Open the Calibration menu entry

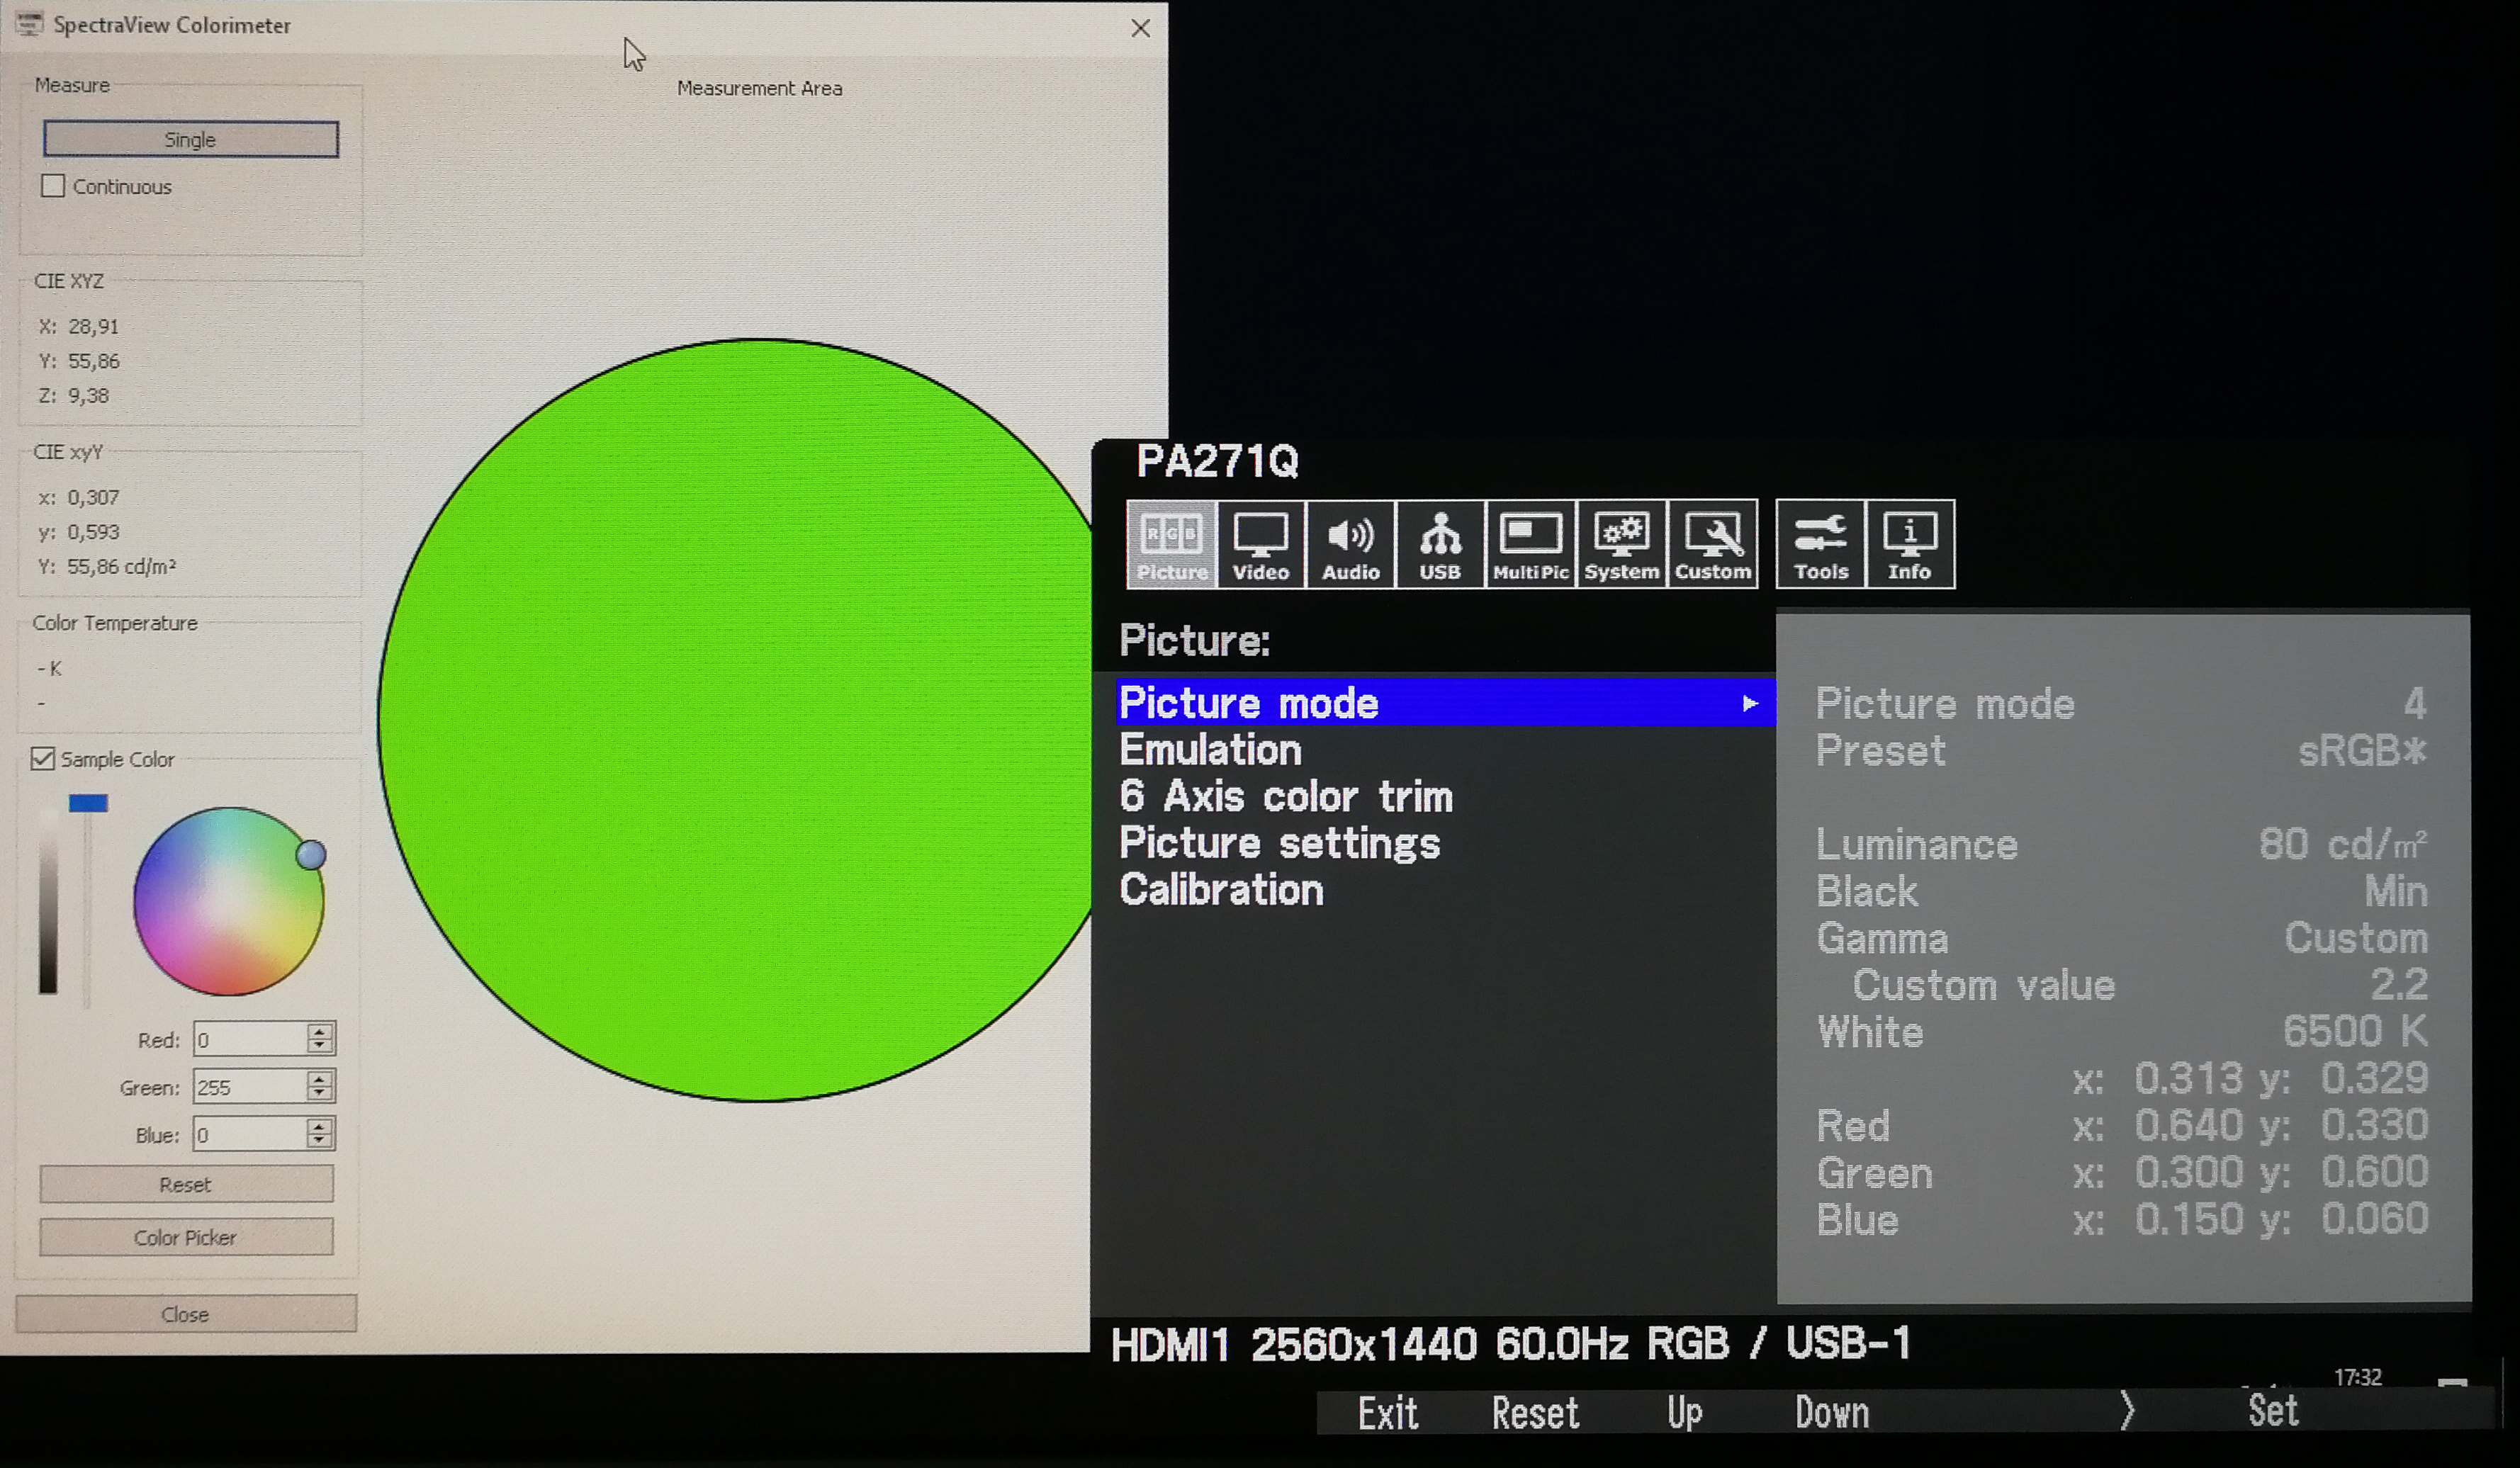1221,890
